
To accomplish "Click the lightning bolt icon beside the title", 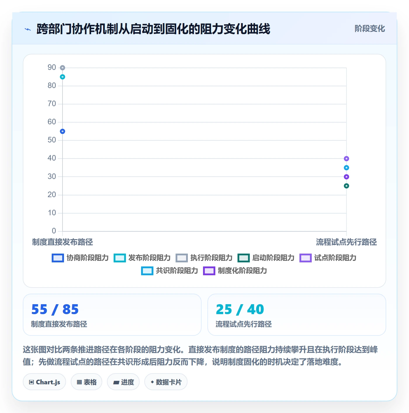I will pyautogui.click(x=28, y=29).
